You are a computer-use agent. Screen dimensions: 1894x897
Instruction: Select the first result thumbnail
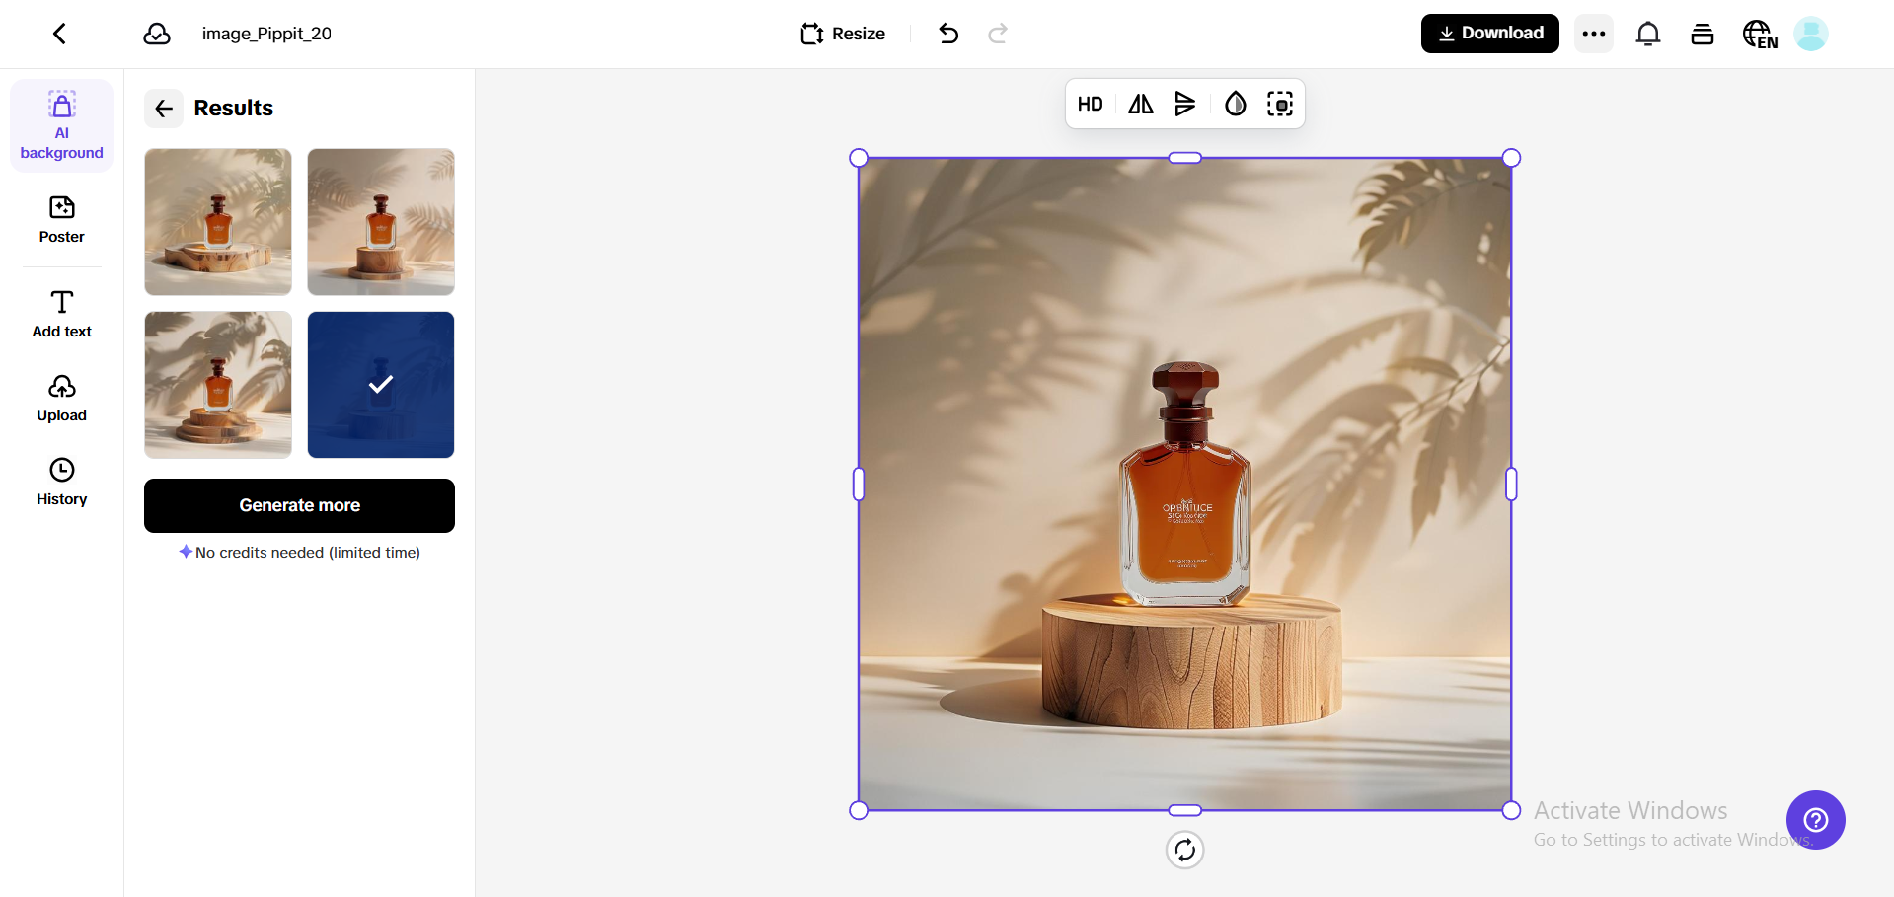pyautogui.click(x=217, y=221)
